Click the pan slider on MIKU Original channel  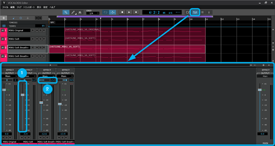[x=7, y=80]
